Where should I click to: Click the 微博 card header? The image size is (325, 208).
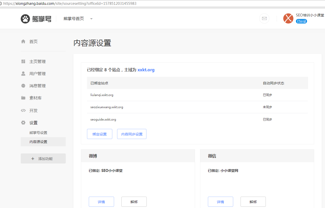[x=138, y=156]
